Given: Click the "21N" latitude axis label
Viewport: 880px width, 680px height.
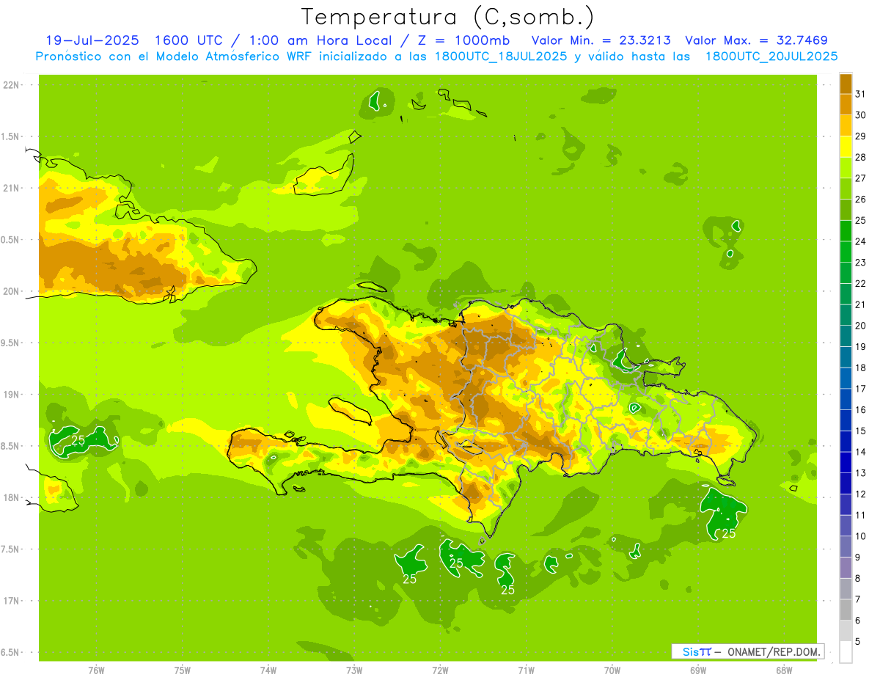Looking at the screenshot, I should click(x=12, y=189).
